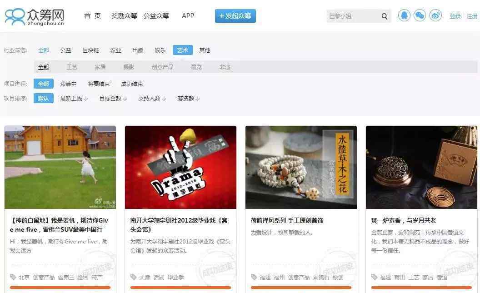The height and width of the screenshot is (293, 480).
Task: Open 南开大学翔宇剧社2012级毕业戏 project title
Action: point(179,225)
